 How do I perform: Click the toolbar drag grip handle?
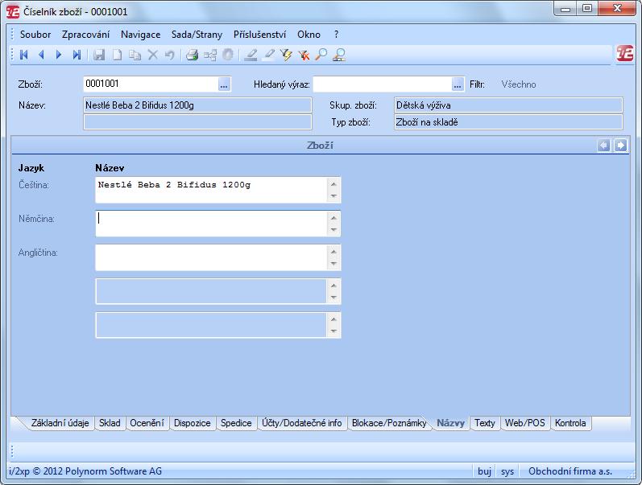(12, 55)
